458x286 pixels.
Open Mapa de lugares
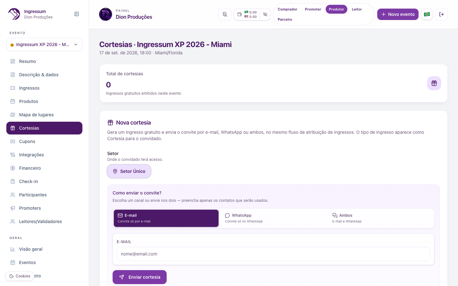(x=44, y=115)
